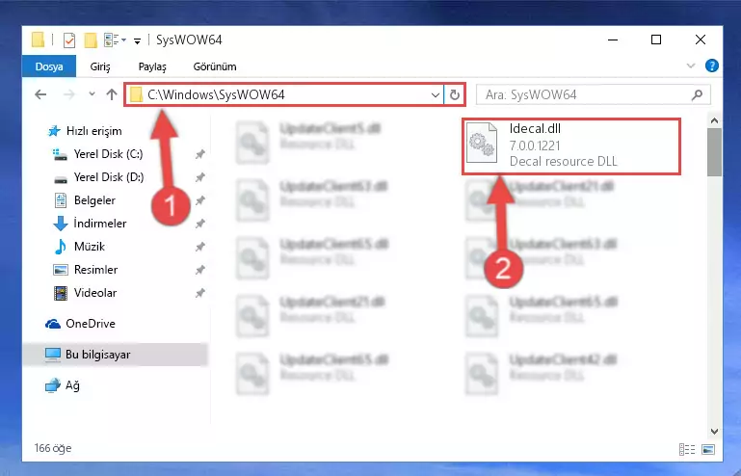Screen dimensions: 741x476
Task: Open the address bar history dropdown
Action: (436, 95)
